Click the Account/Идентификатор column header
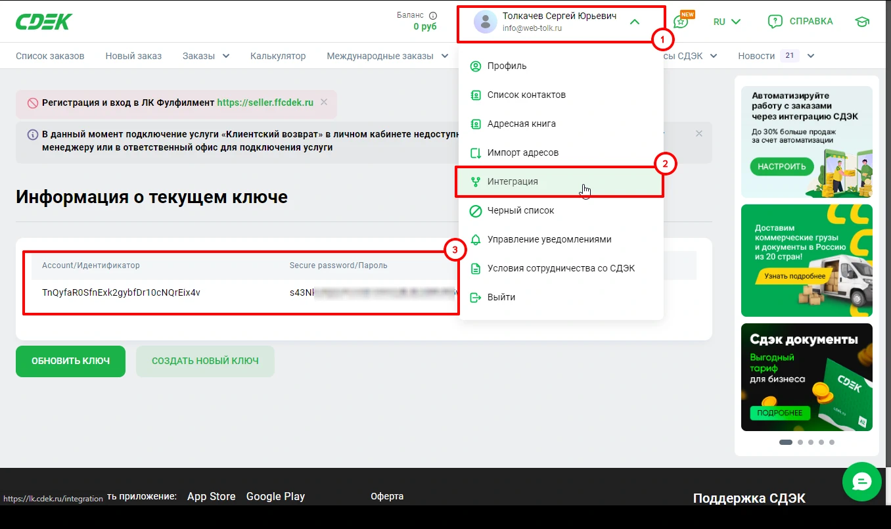Image resolution: width=891 pixels, height=529 pixels. (x=91, y=265)
